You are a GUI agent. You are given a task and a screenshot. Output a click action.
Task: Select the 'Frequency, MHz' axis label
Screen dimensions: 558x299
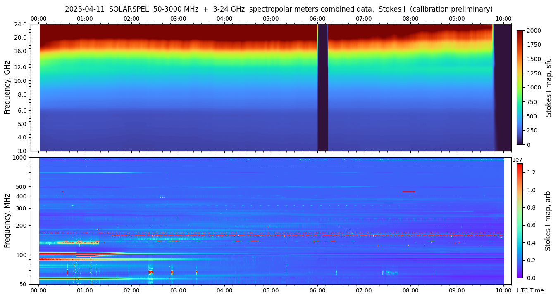(7, 220)
